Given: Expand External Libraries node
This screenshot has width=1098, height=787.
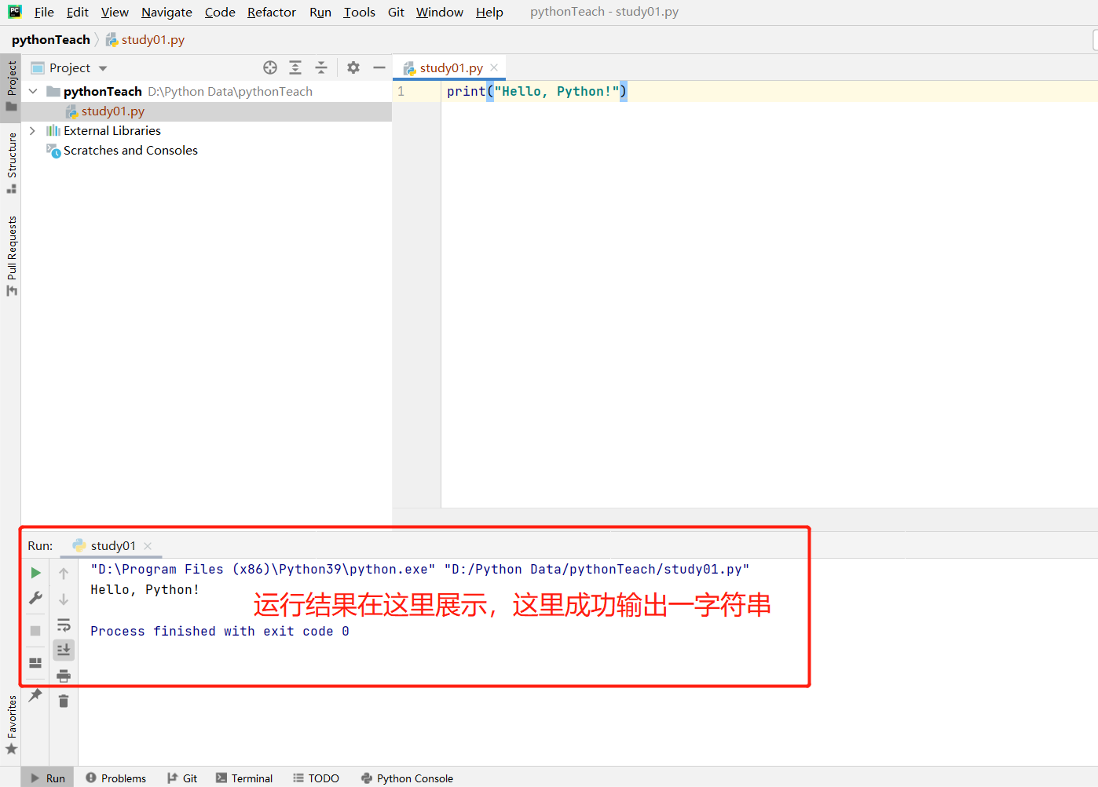Looking at the screenshot, I should click(32, 130).
